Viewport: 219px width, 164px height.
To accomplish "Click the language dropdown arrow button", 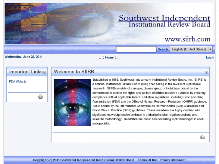I will coord(210,49).
